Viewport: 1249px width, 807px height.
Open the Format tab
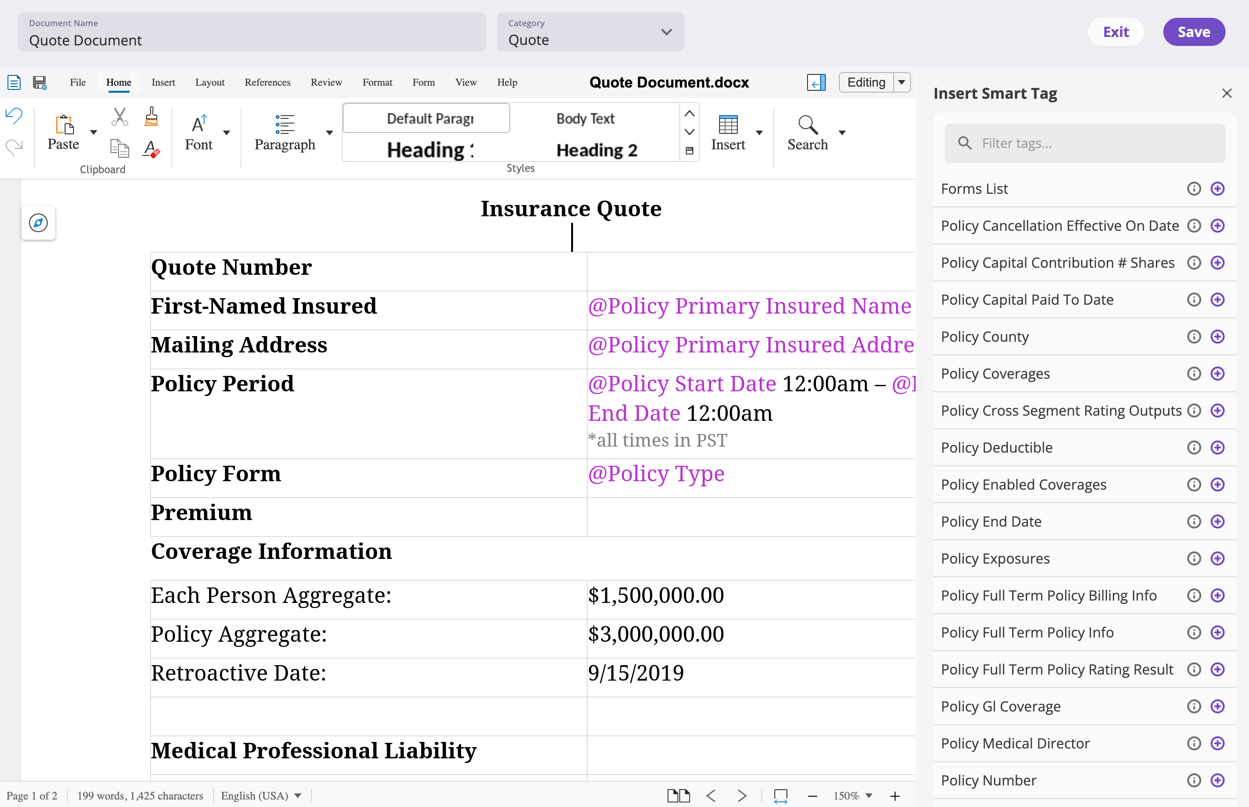(x=377, y=82)
